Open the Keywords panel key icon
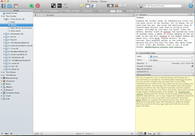The width and height of the screenshot is (195, 136). tap(60, 6)
